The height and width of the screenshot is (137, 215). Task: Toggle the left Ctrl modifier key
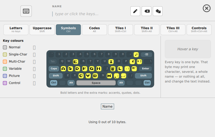point(54,83)
